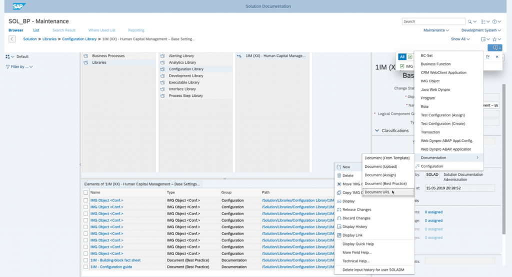Click the Analytics Library folder icon
This screenshot has width=512, height=277.
[x=162, y=62]
